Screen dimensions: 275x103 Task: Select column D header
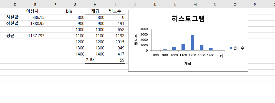coord(15,5)
